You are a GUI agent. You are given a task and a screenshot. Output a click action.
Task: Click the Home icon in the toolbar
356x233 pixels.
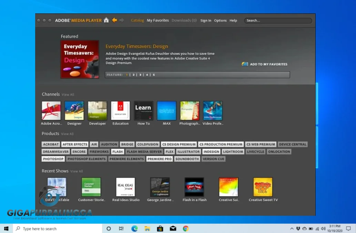pos(106,20)
